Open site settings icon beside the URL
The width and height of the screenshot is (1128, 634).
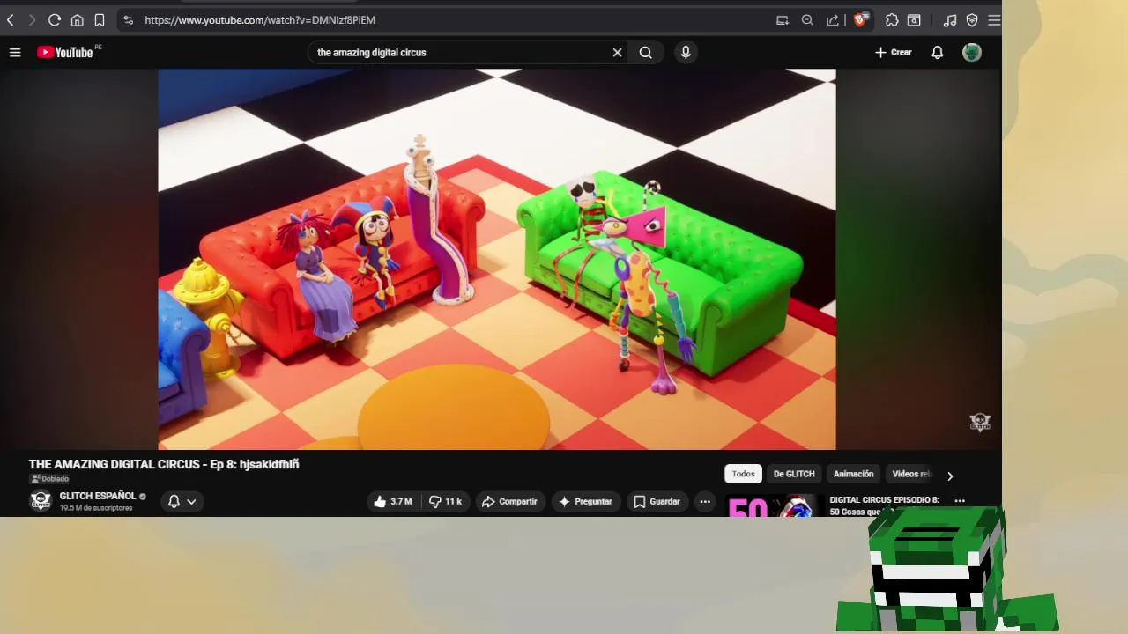tap(128, 19)
